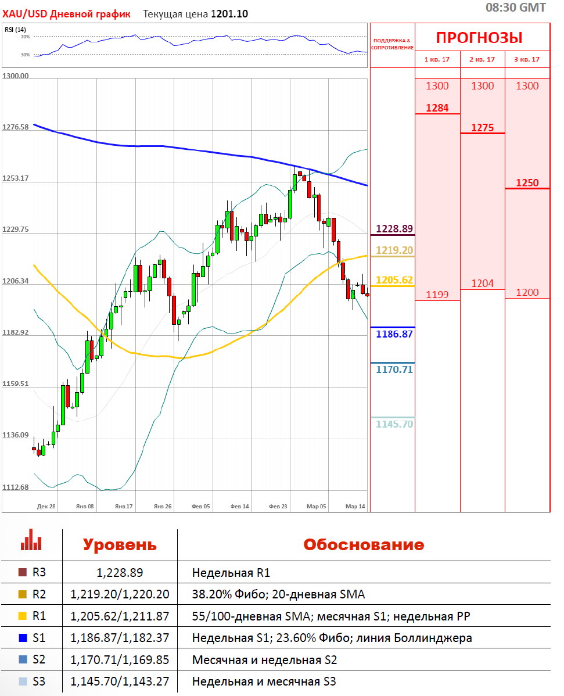This screenshot has width=564, height=696.
Task: Click the 'Уровень' column header
Action: [119, 545]
